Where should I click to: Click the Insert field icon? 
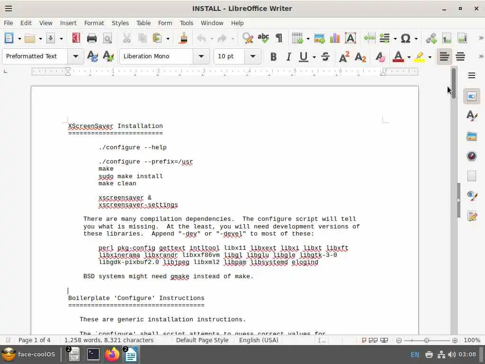(385, 38)
